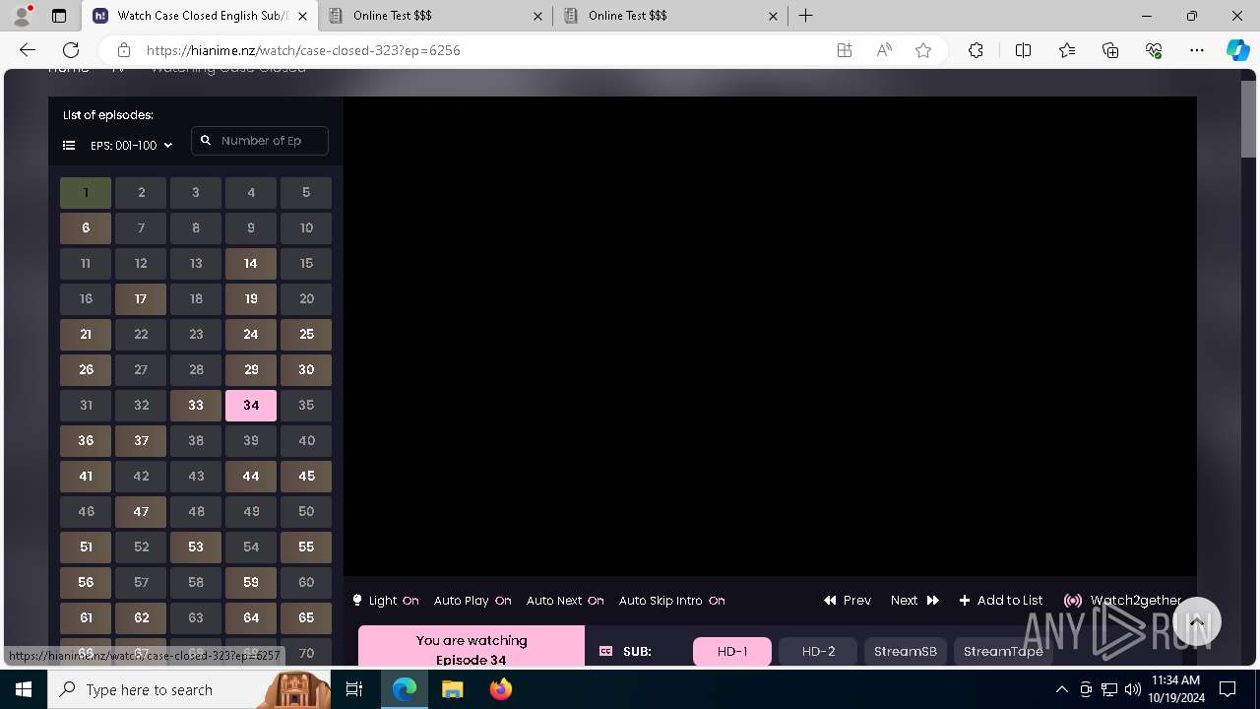Toggle the Light On setting
Viewport: 1260px width, 709px height.
386,600
